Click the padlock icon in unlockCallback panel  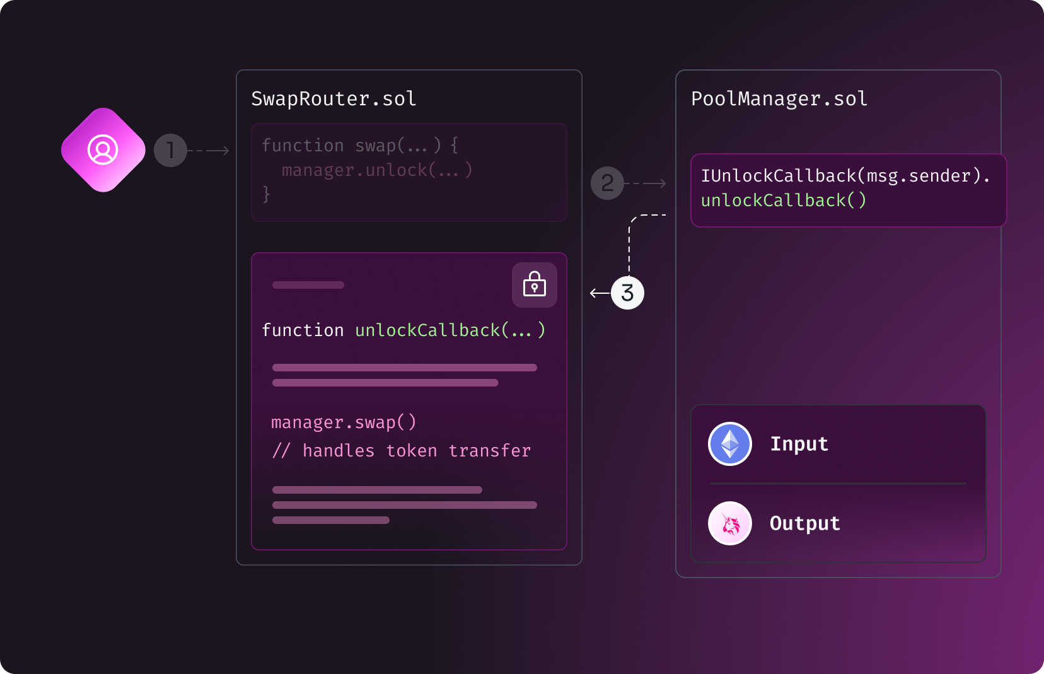click(534, 285)
